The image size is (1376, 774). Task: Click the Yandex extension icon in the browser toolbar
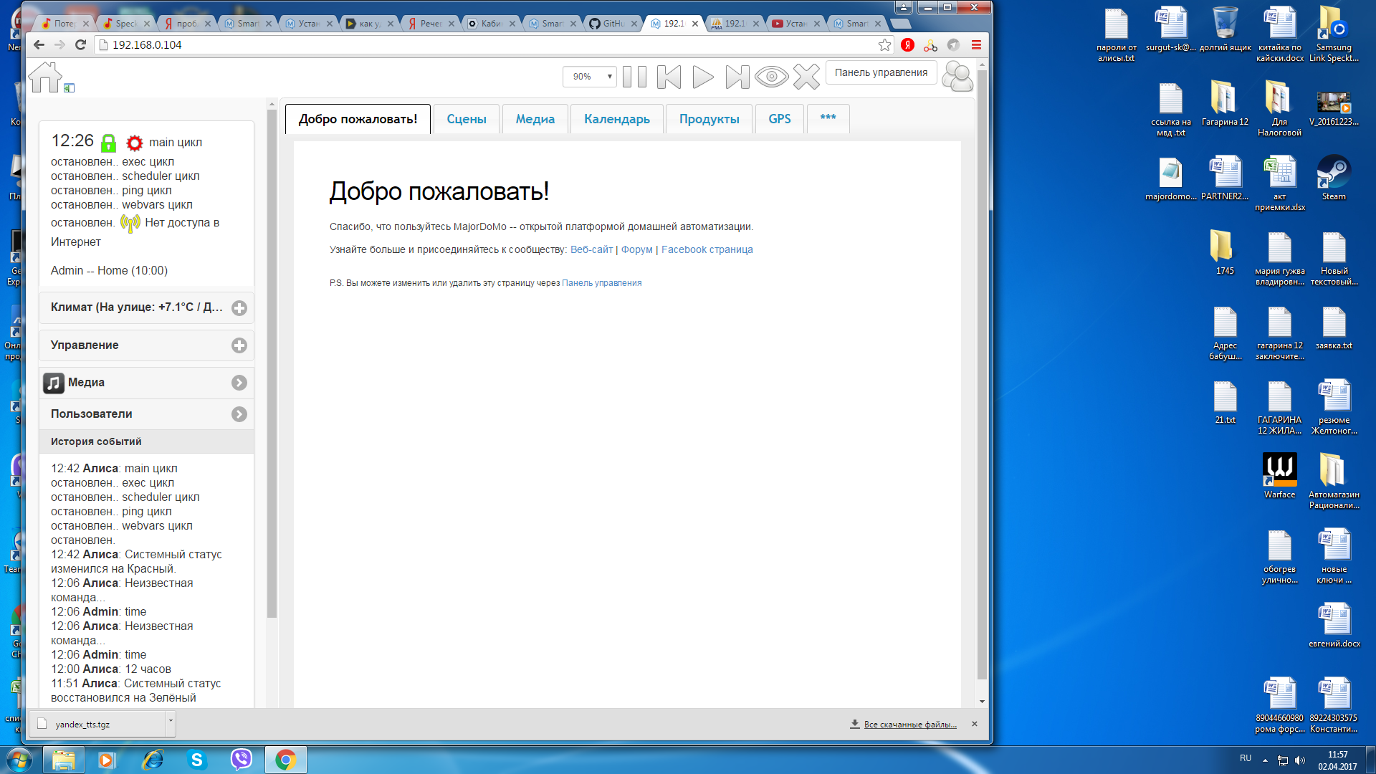[906, 44]
